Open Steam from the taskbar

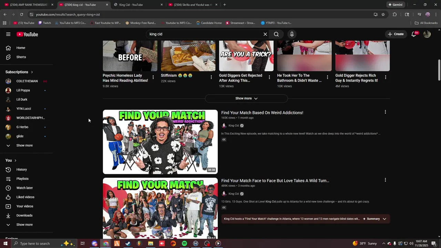(128, 244)
